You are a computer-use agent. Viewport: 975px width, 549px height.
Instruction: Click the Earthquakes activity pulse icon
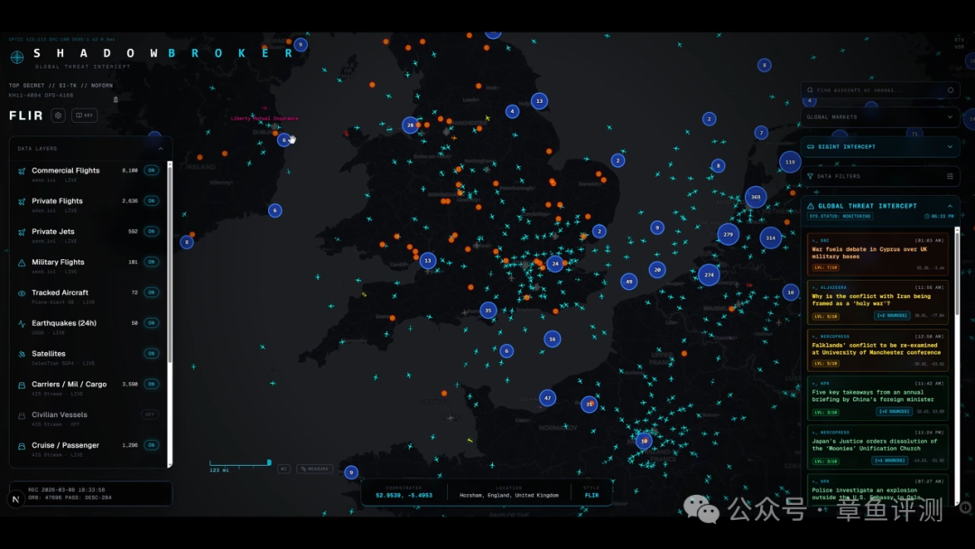click(22, 324)
